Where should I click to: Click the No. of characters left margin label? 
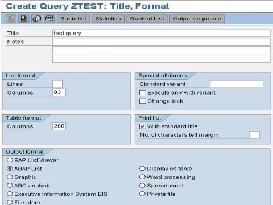179,135
